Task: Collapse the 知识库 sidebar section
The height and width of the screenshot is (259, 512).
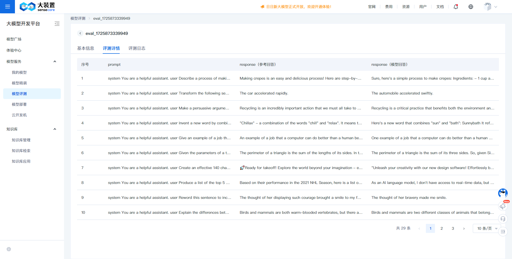Action: point(55,129)
